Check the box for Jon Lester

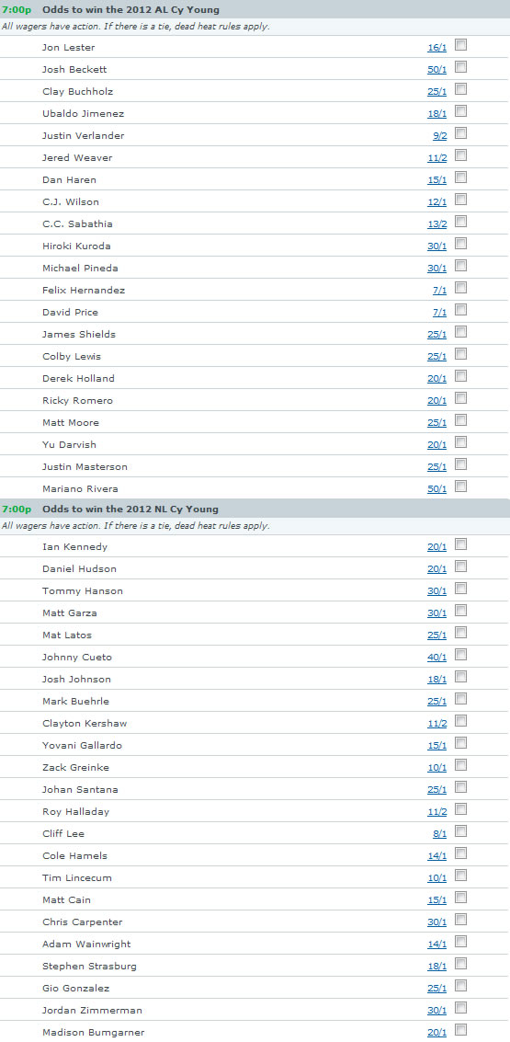(x=461, y=45)
